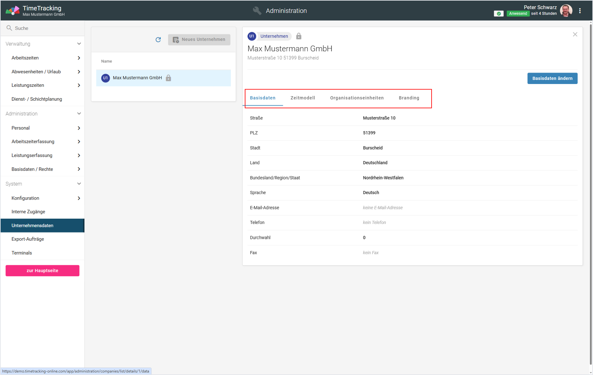Click the lock icon next to Unternehmen badge
593x375 pixels.
click(x=299, y=36)
